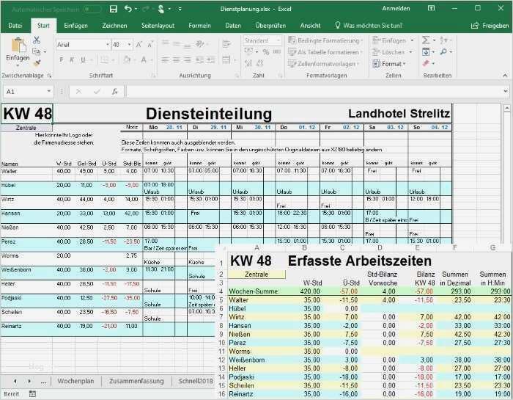Click Einfügen button in Zellen group

click(393, 40)
